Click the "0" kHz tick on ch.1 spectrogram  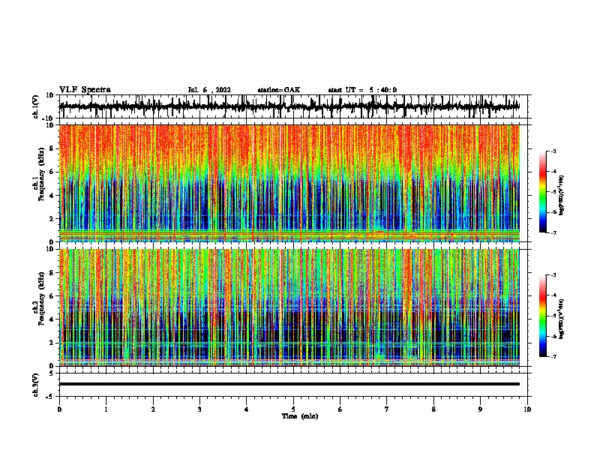point(52,242)
